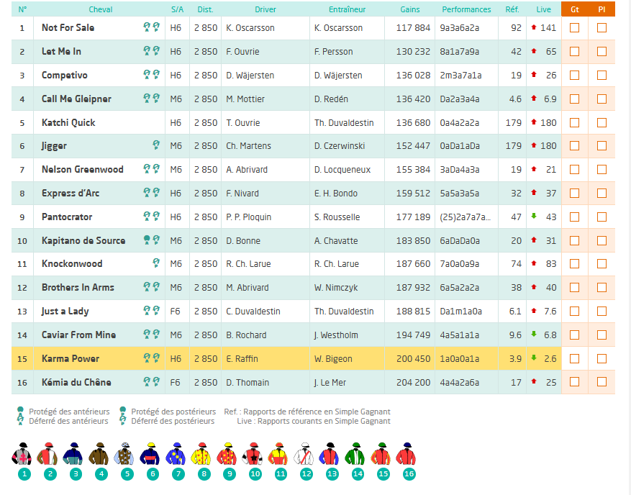Select the silk icon numbered 6

pos(152,455)
